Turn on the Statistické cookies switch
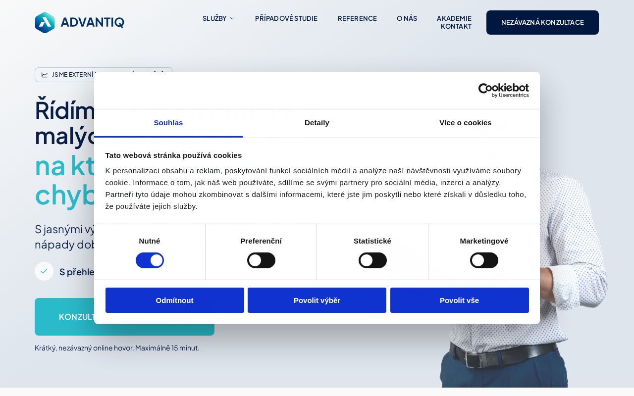The height and width of the screenshot is (396, 634). click(x=372, y=260)
